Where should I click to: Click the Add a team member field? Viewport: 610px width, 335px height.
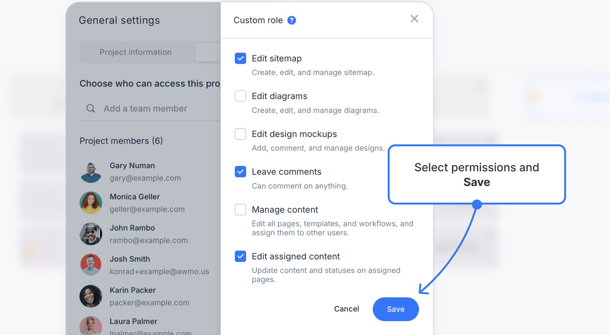(145, 108)
